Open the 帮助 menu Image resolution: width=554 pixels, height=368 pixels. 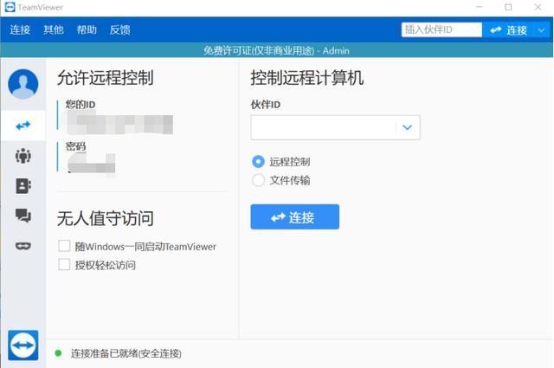tap(87, 29)
